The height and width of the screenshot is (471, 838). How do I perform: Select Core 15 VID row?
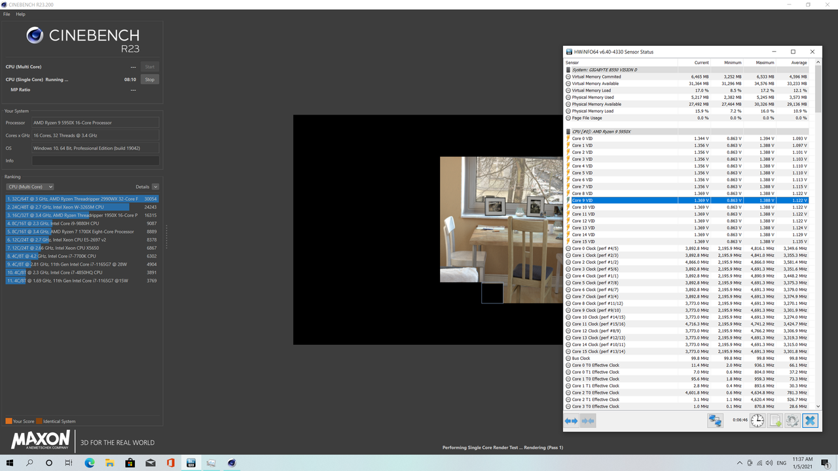[x=687, y=241]
